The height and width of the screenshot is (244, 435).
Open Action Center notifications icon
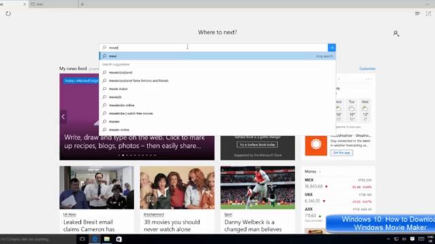point(413,239)
